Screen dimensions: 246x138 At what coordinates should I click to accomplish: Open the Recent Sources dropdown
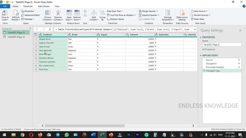tap(200, 15)
